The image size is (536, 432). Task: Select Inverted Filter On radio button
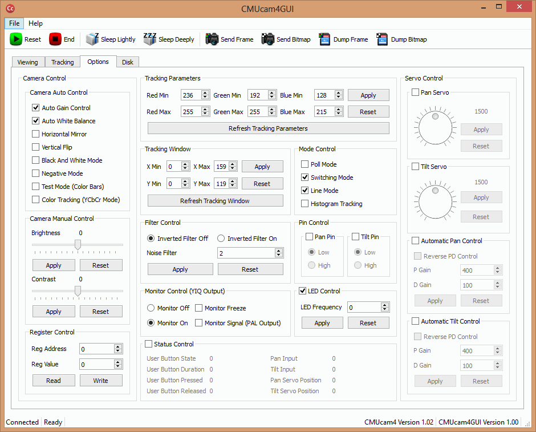click(221, 239)
